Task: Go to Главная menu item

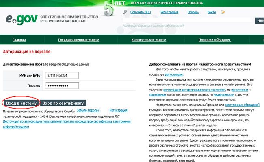Action: (x=19, y=40)
